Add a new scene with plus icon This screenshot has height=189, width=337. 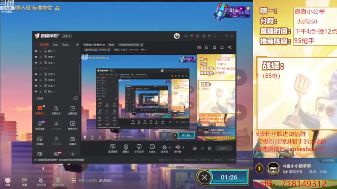tap(78, 45)
